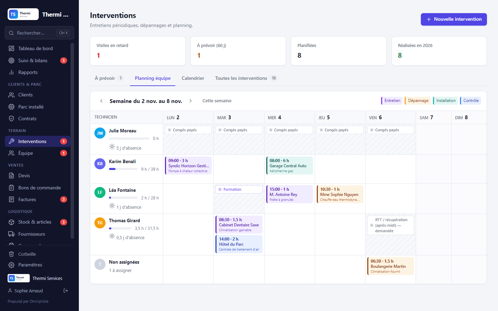The height and width of the screenshot is (311, 498).
Task: Open Cabinet Dentaire Saxe 08:30 intervention
Action: point(239,225)
